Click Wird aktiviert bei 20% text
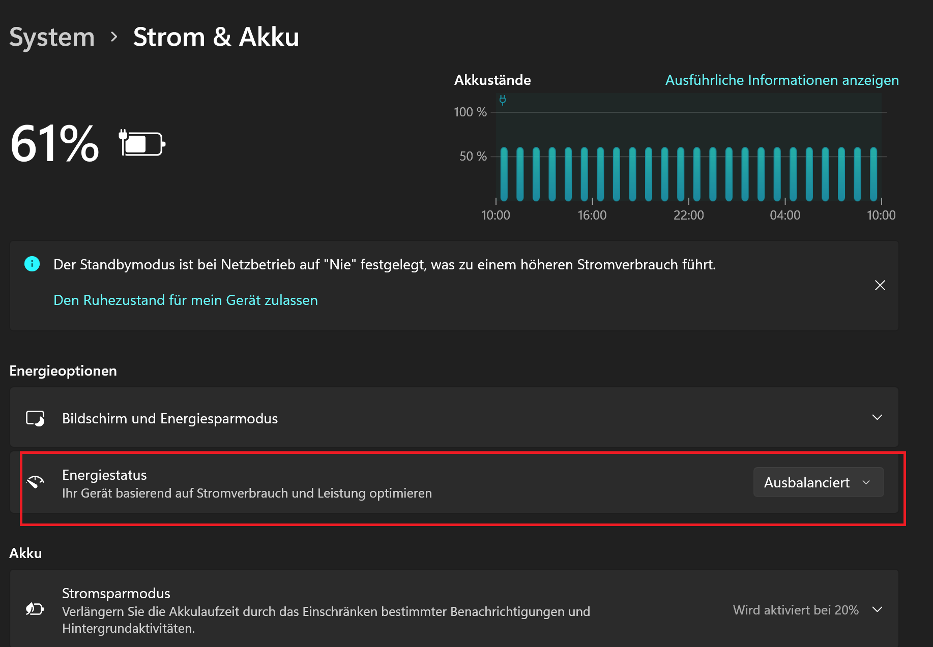 click(x=796, y=610)
